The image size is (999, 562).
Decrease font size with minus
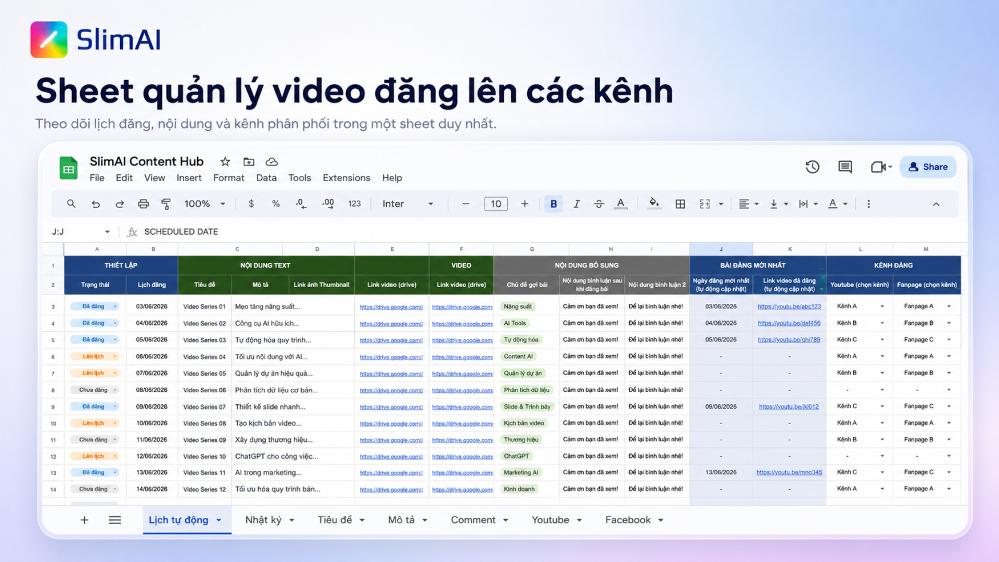click(x=466, y=204)
